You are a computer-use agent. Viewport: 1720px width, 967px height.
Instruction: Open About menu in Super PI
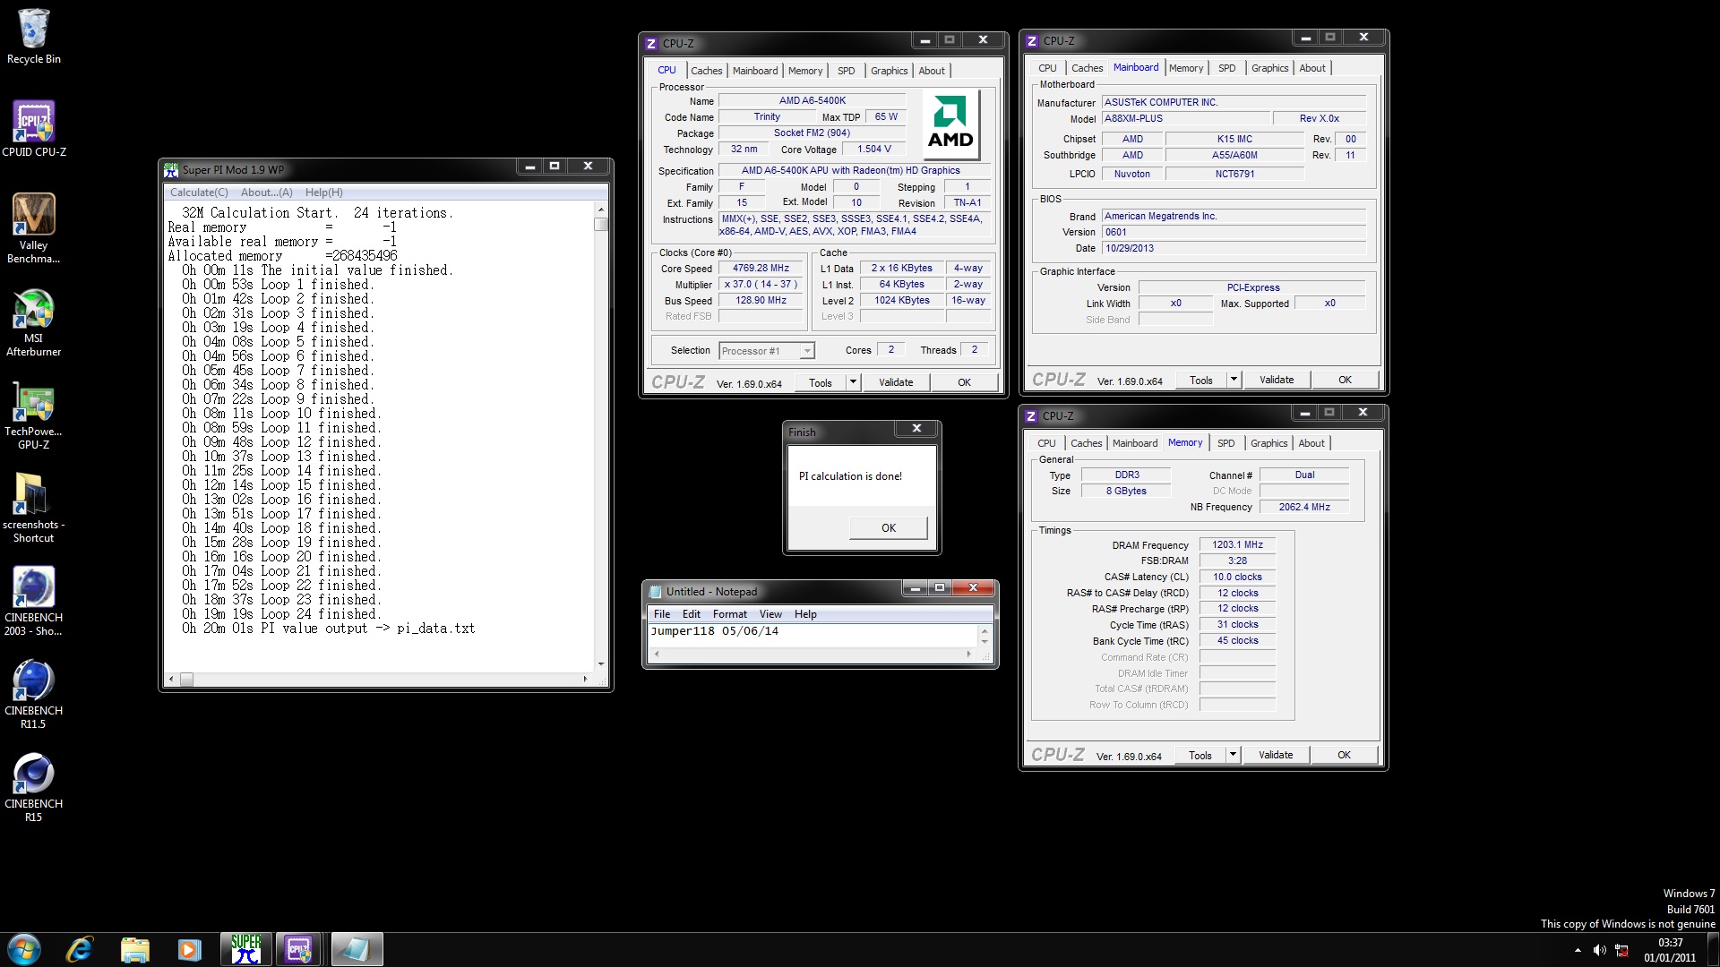coord(266,193)
